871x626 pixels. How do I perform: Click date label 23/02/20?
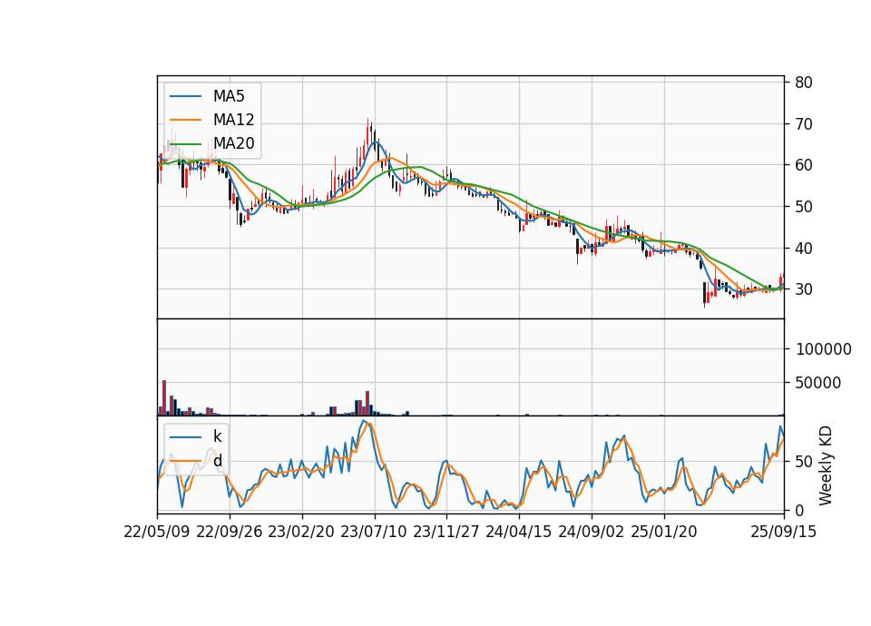click(x=301, y=532)
